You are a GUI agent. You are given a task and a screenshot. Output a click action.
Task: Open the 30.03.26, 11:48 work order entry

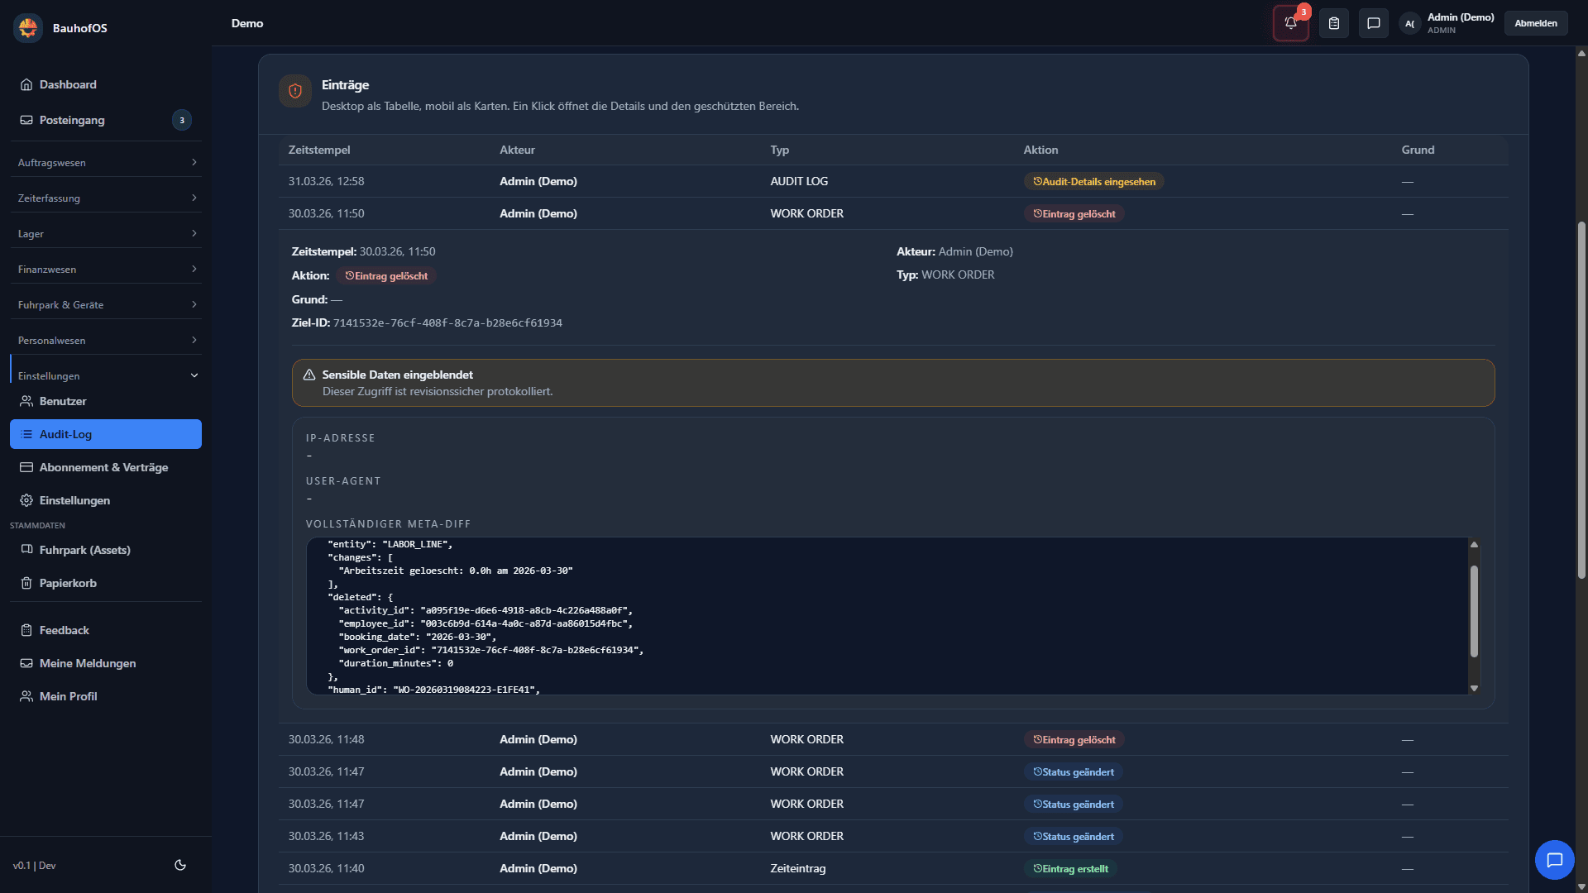893,739
